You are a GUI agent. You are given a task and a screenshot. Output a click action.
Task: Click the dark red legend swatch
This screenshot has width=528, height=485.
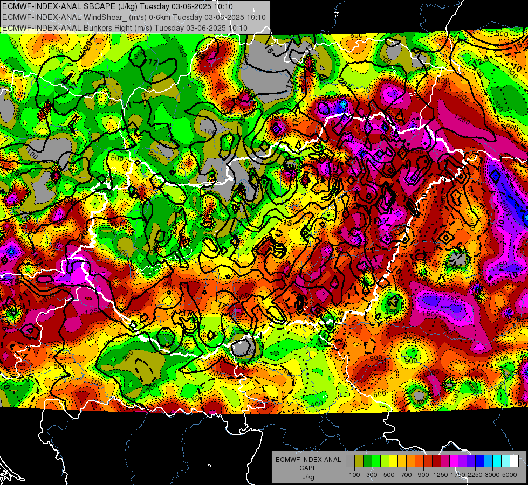[437, 461]
